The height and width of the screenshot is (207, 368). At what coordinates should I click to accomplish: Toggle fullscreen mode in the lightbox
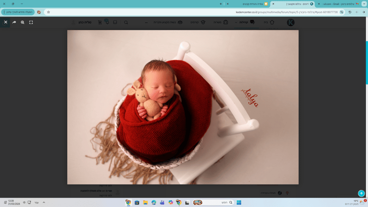point(31,22)
